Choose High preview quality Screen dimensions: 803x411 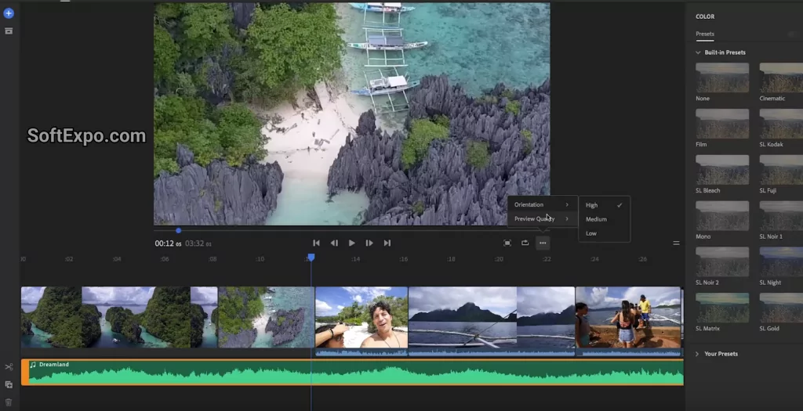point(605,205)
